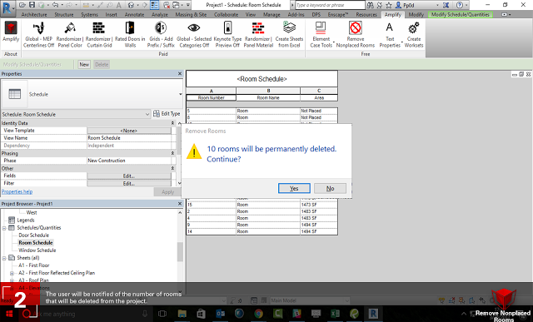Screen dimensions: 533x322
Task: Open Excel from the taskbar
Action: (335, 314)
